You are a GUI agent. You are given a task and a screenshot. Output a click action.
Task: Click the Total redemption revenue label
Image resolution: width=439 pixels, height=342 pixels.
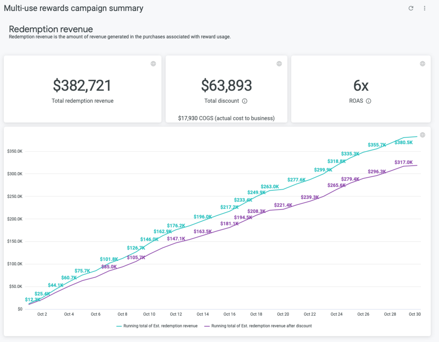83,101
